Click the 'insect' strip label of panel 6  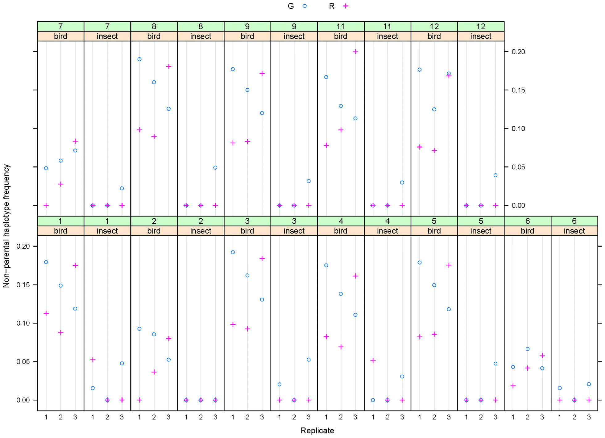pos(574,231)
